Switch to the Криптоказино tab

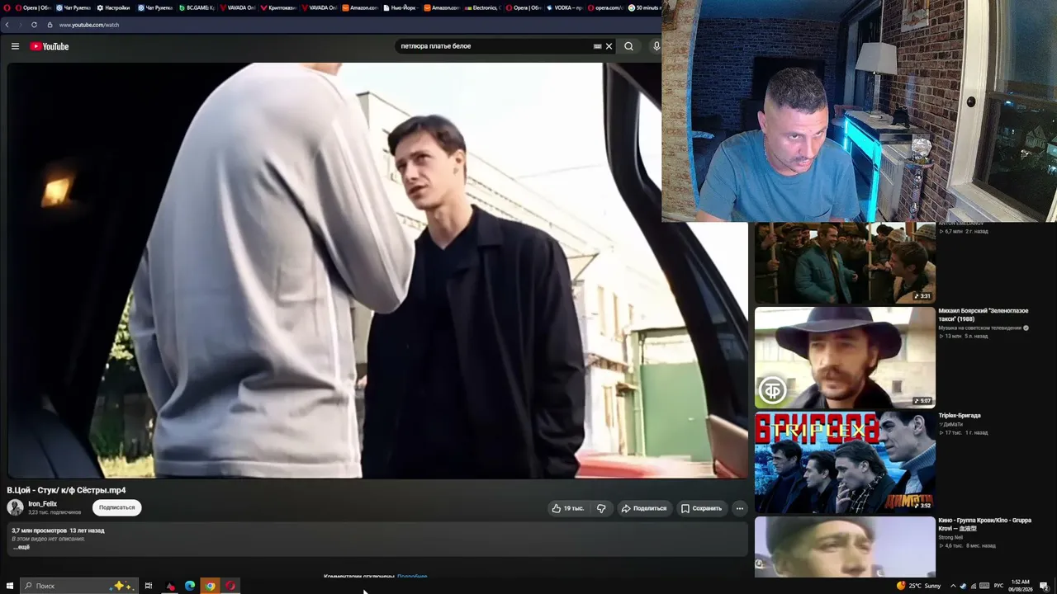click(x=278, y=7)
